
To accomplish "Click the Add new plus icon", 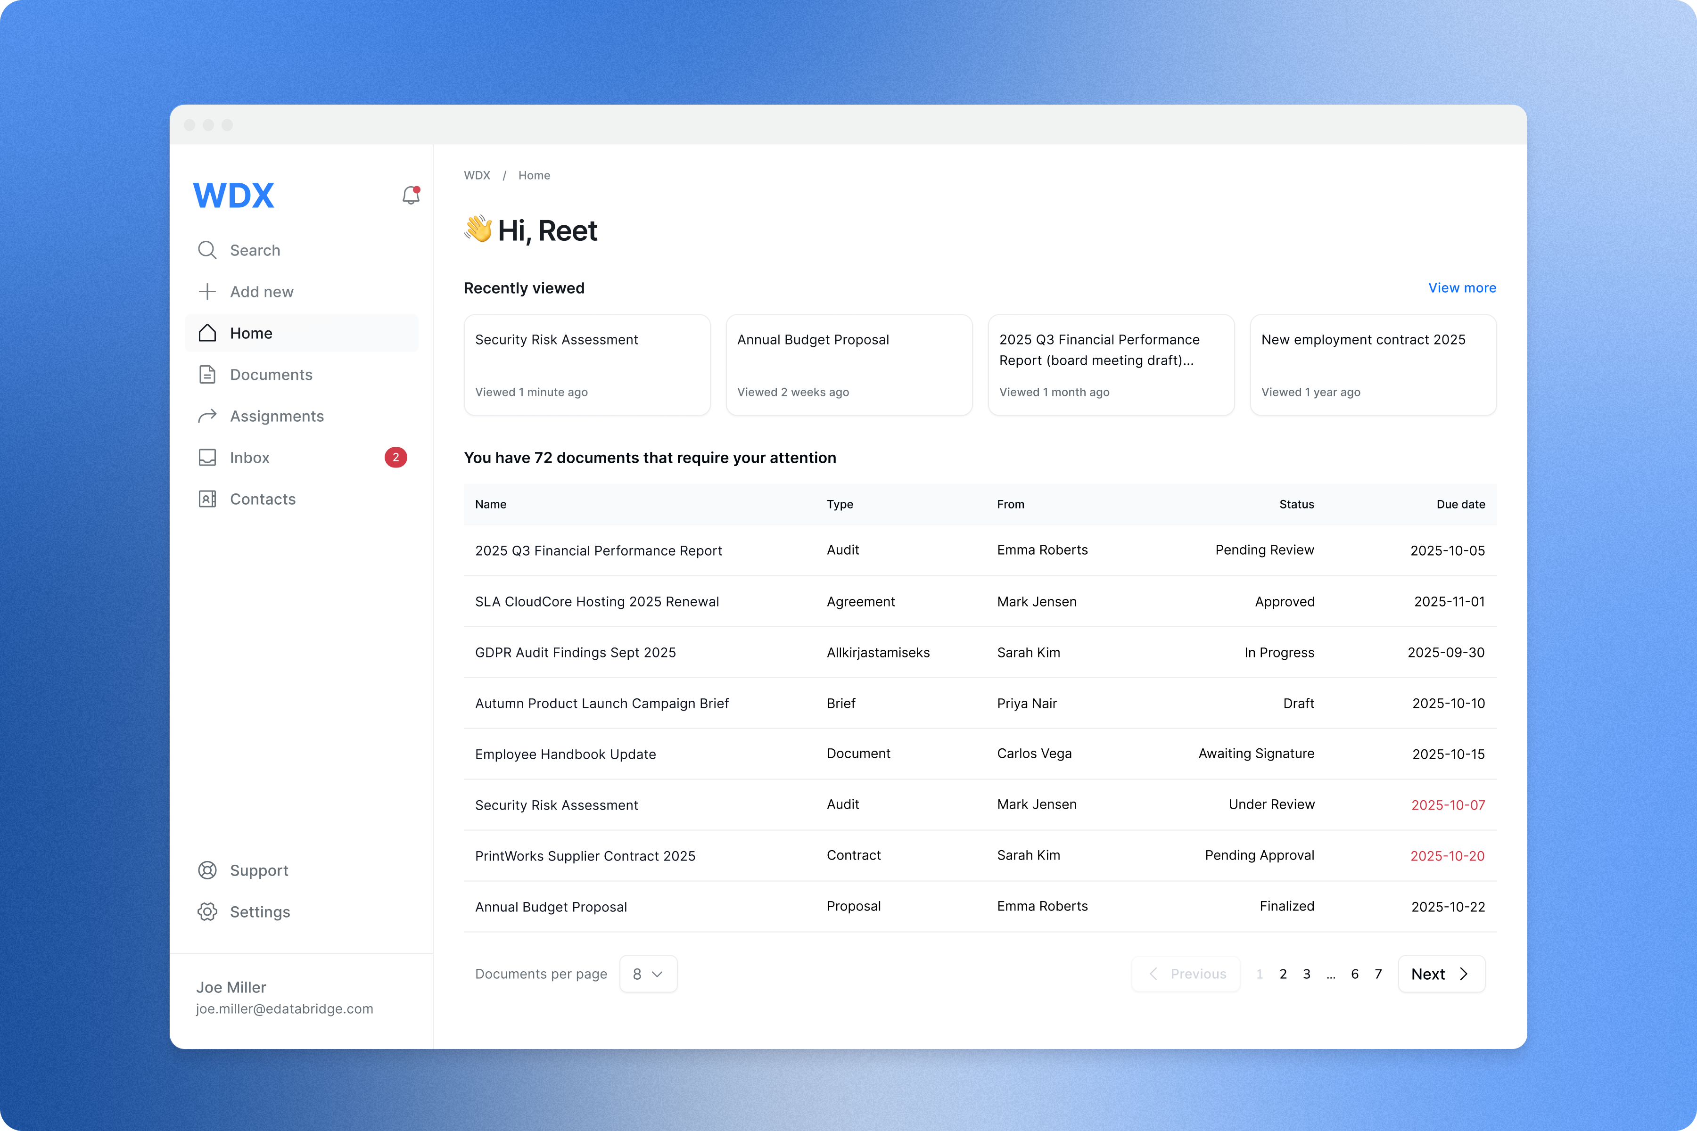I will click(207, 291).
